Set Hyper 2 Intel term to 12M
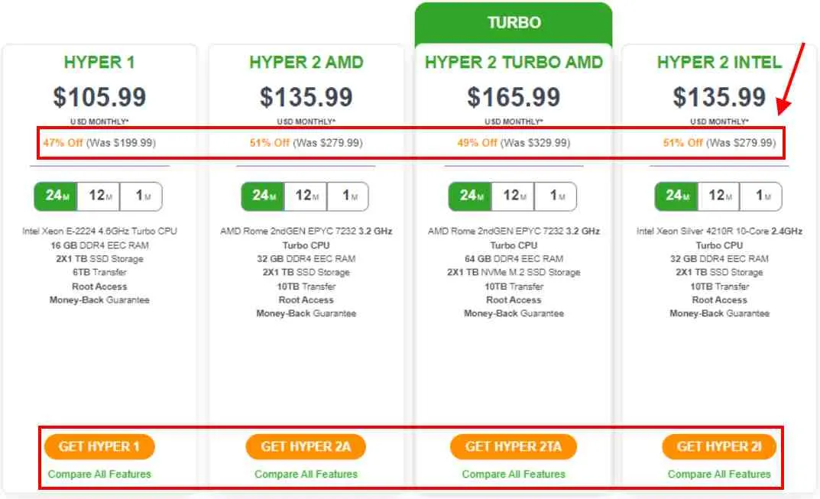Screen dimensions: 820x499 (x=719, y=196)
